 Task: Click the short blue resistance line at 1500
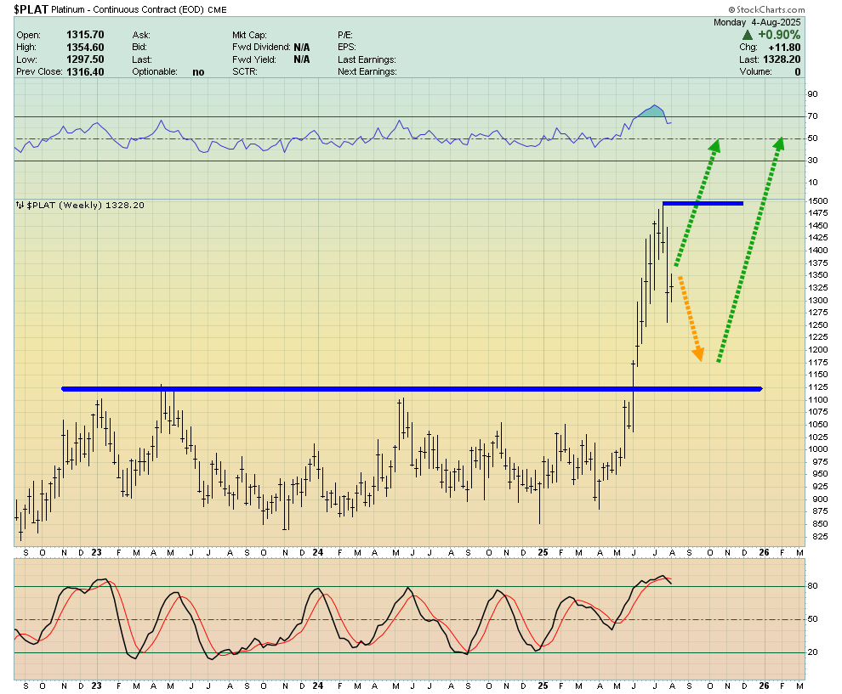tap(703, 203)
